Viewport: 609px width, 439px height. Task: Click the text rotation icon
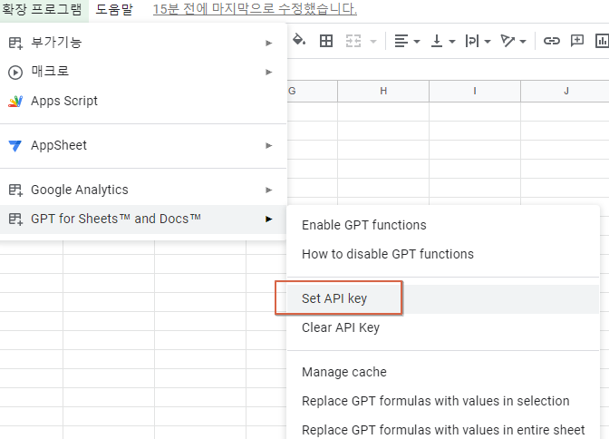[507, 41]
